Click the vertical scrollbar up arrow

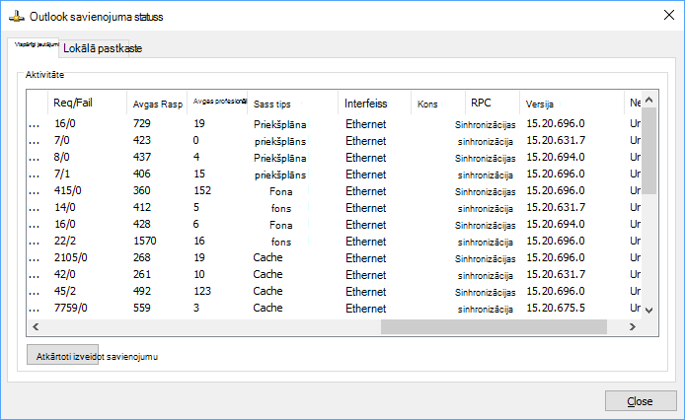click(x=648, y=101)
